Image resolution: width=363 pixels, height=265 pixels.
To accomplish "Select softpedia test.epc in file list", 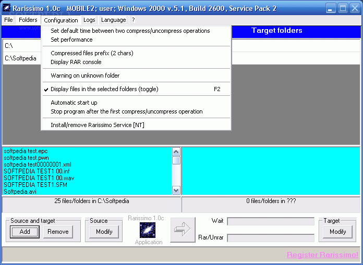I will pos(26,151).
